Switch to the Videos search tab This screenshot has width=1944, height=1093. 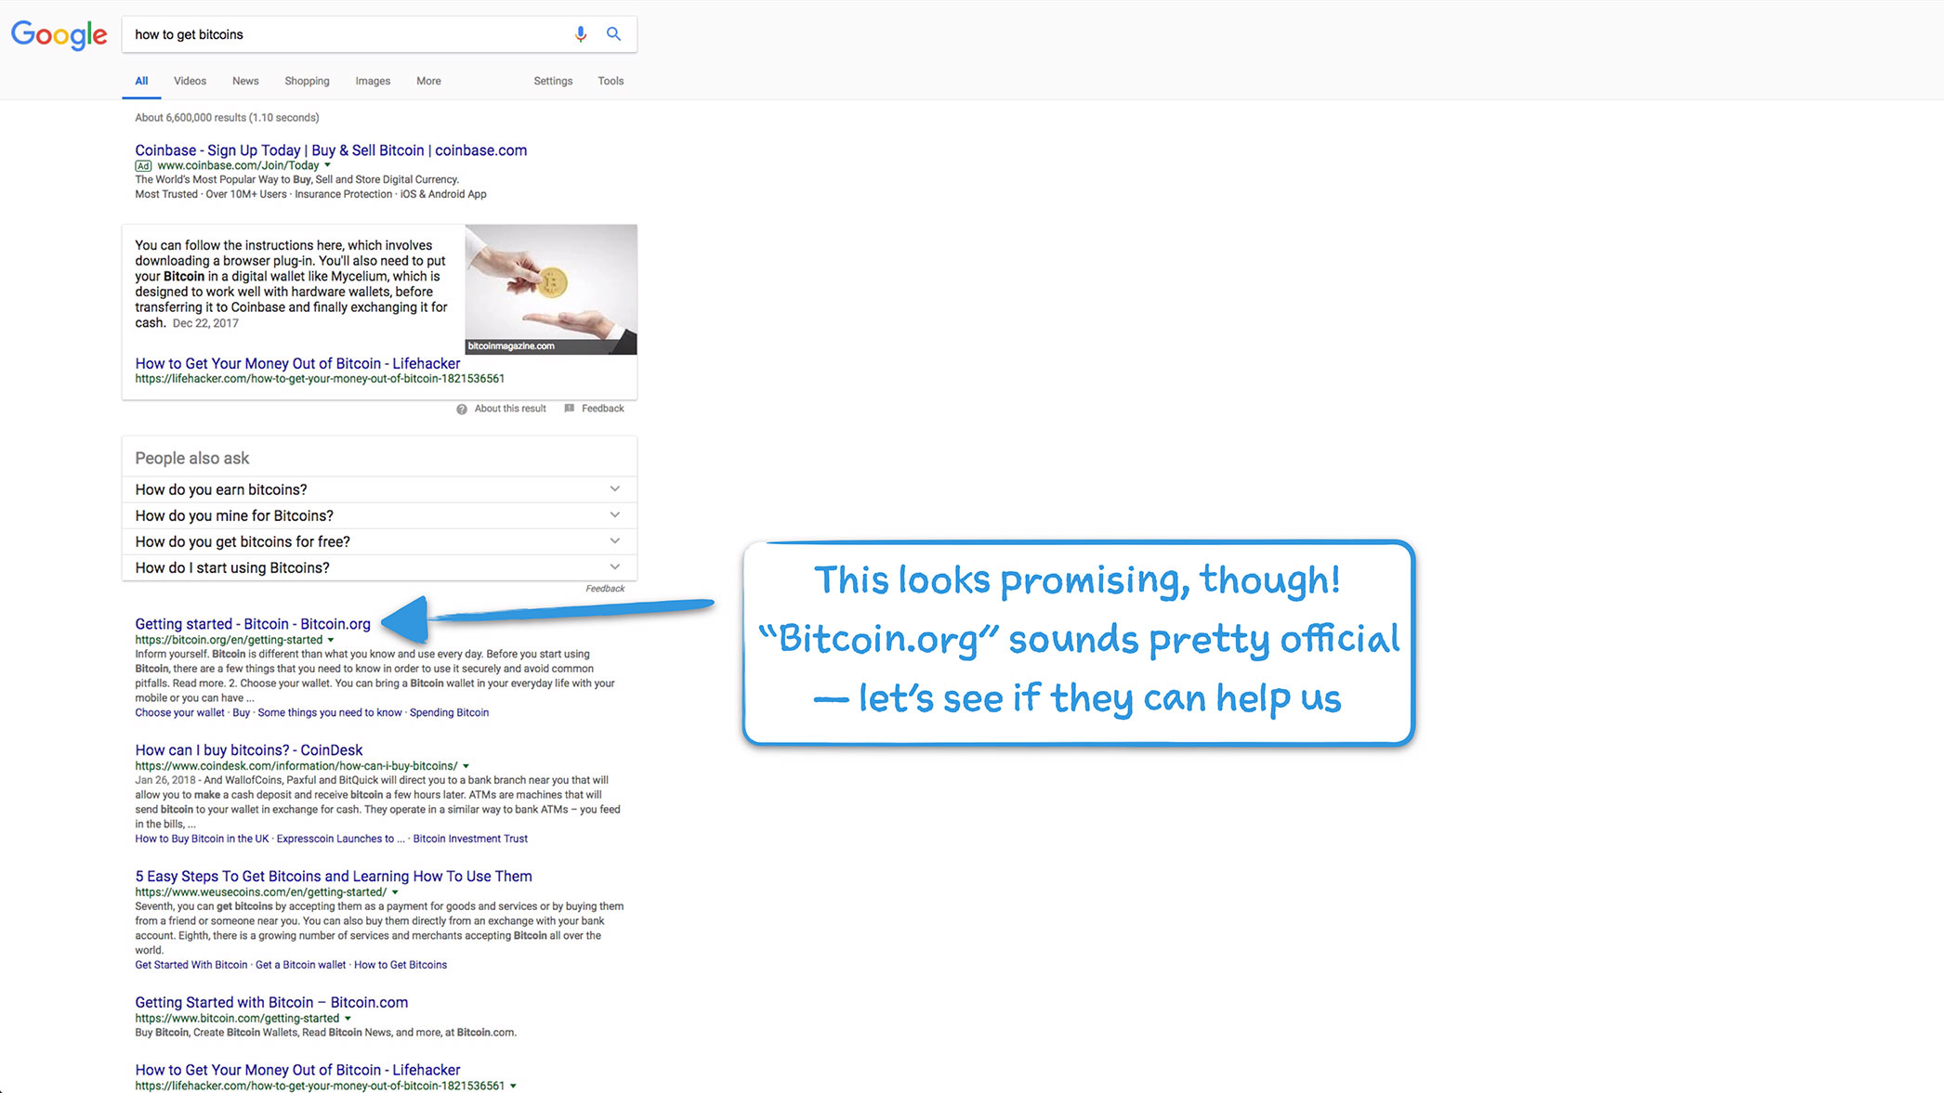point(190,81)
